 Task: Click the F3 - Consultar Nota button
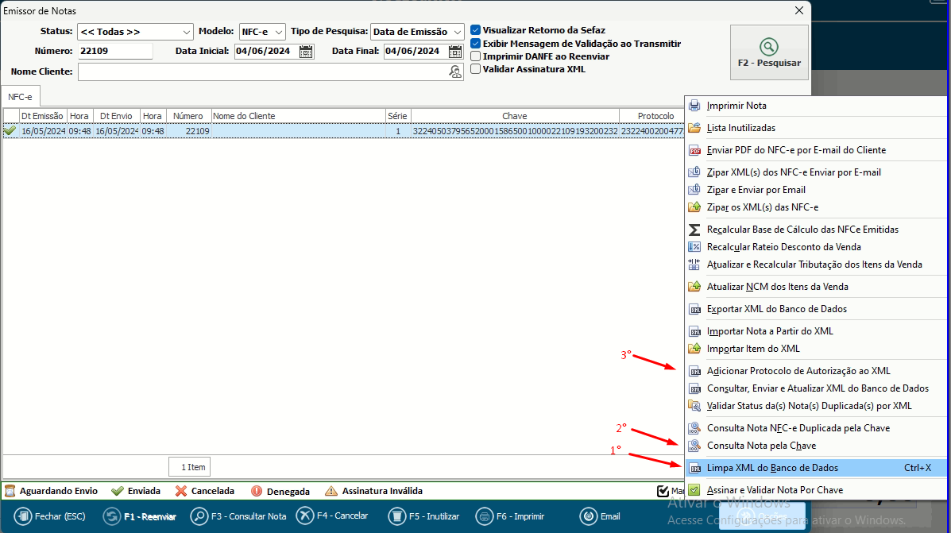(239, 516)
